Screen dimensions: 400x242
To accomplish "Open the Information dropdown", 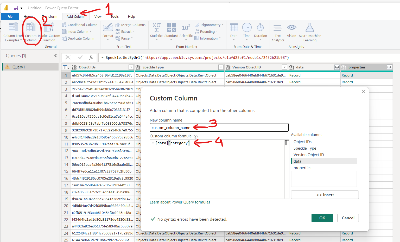I will 207,38.
